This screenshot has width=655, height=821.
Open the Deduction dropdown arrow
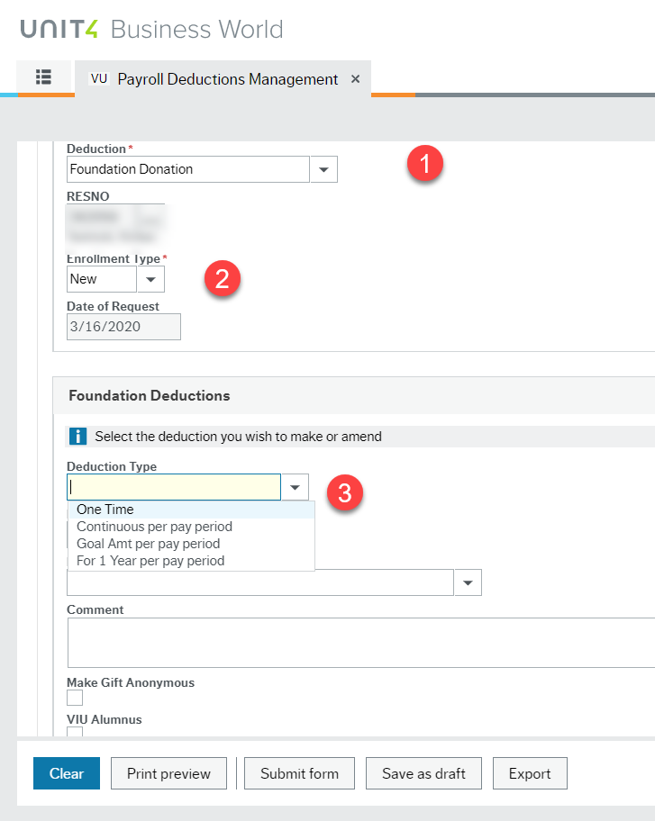[x=323, y=169]
